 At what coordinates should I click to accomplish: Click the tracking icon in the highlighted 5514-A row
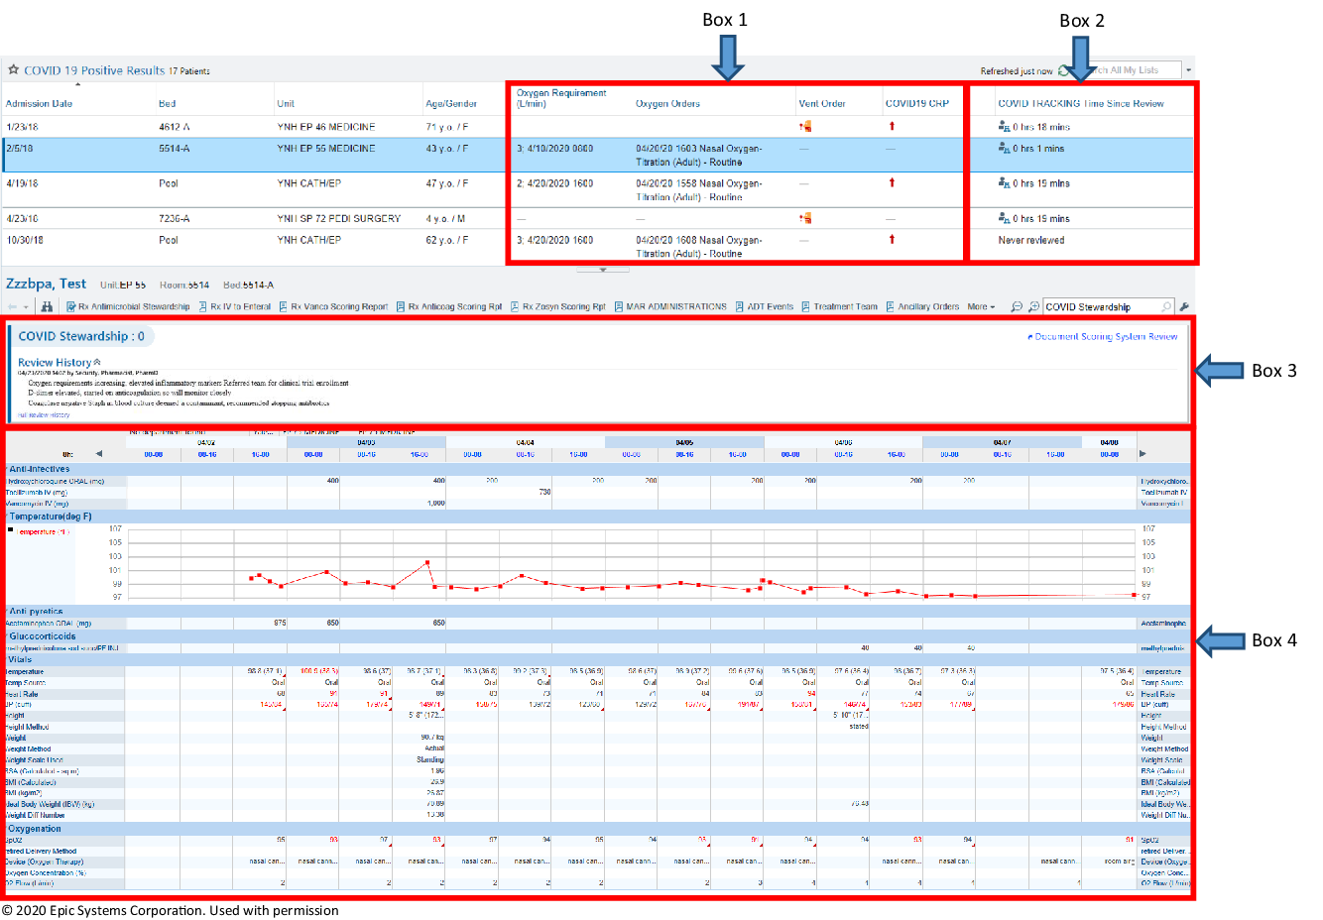tap(1004, 149)
